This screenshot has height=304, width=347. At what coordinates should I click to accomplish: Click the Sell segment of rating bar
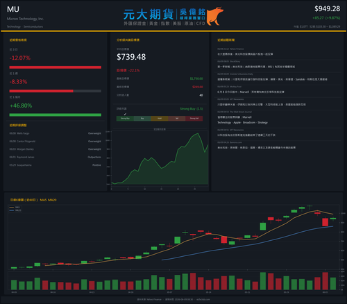tap(177, 119)
